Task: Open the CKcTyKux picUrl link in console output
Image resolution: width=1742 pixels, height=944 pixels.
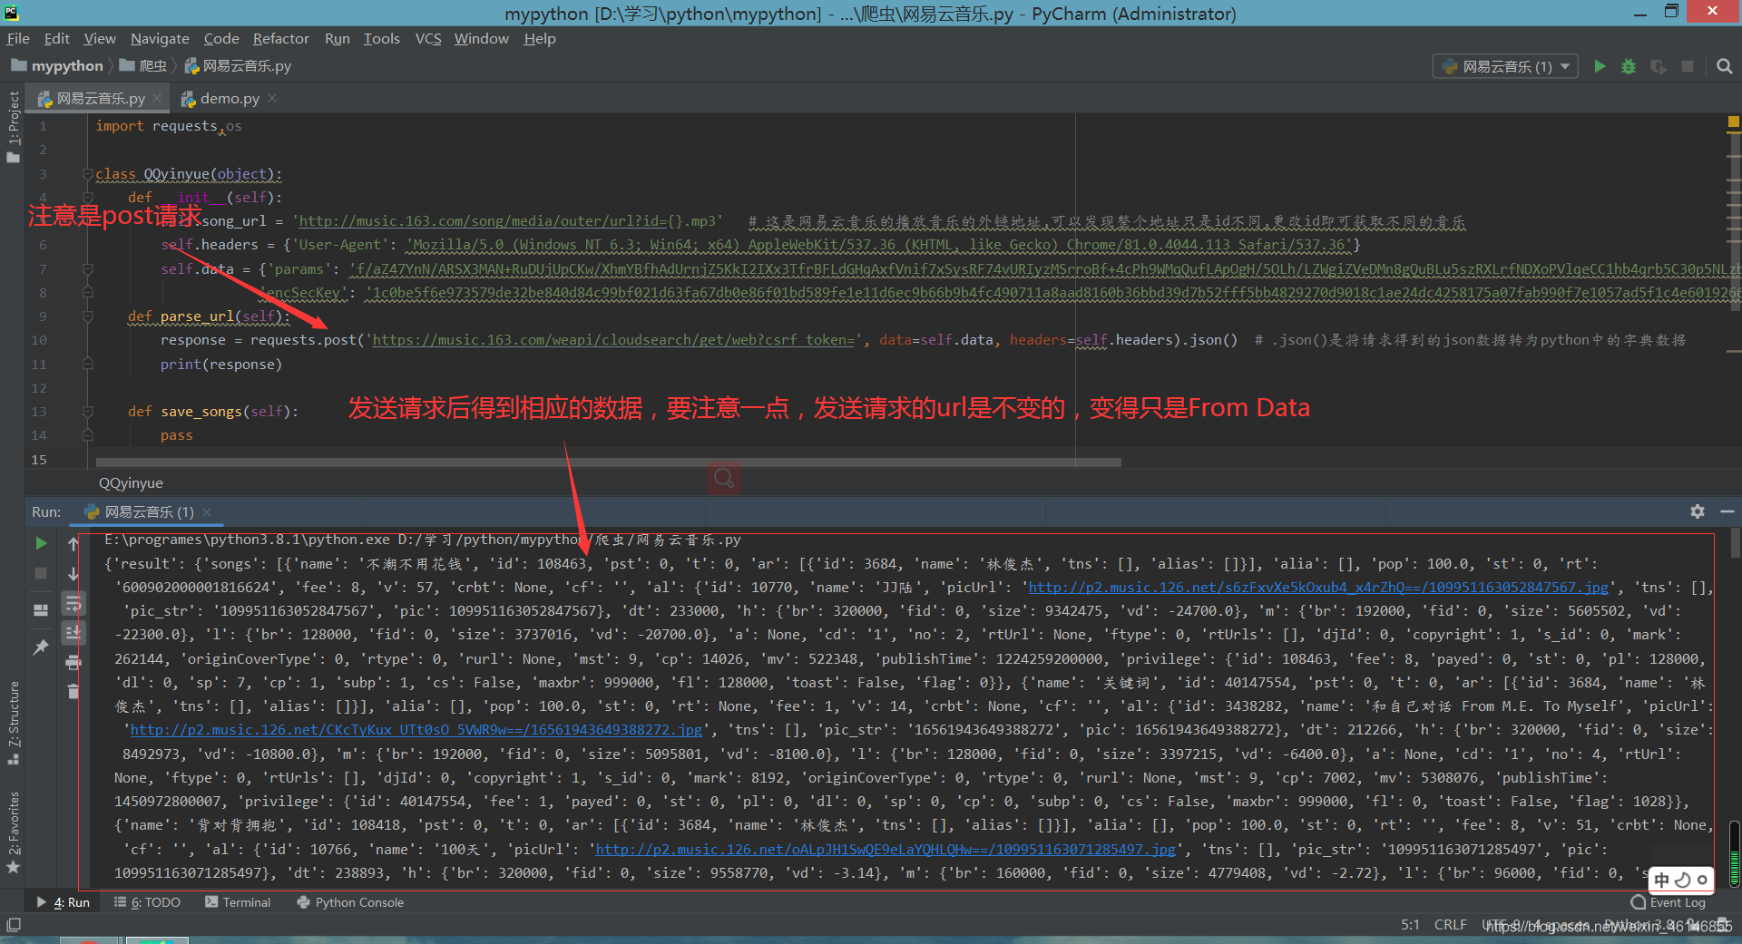Action: point(416,730)
